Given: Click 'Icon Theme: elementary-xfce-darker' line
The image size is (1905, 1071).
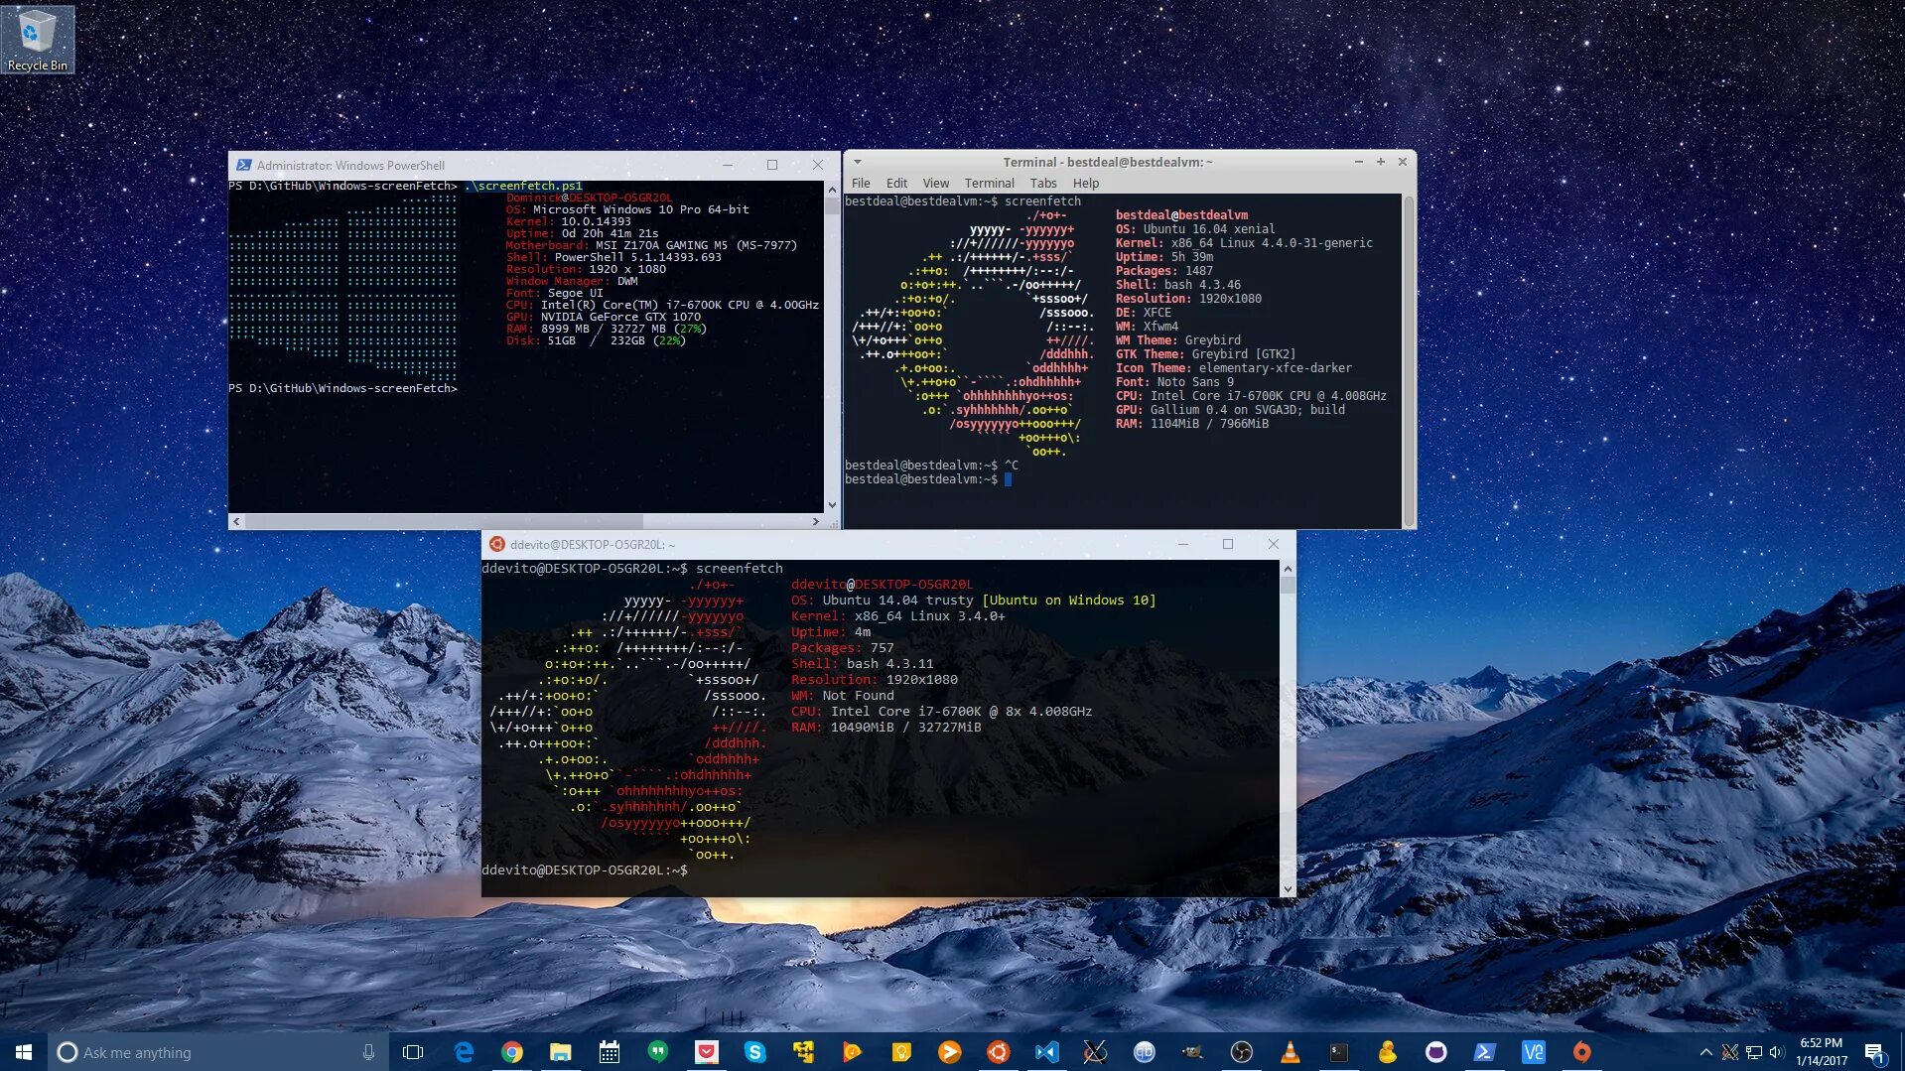Looking at the screenshot, I should pyautogui.click(x=1234, y=368).
